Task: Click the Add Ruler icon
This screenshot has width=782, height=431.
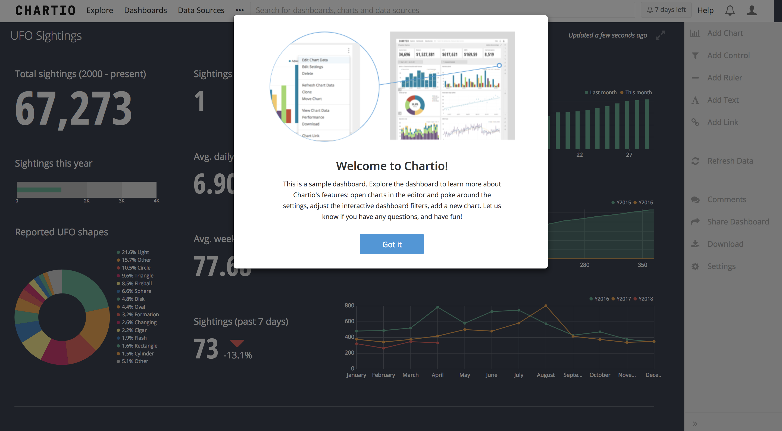Action: click(696, 77)
